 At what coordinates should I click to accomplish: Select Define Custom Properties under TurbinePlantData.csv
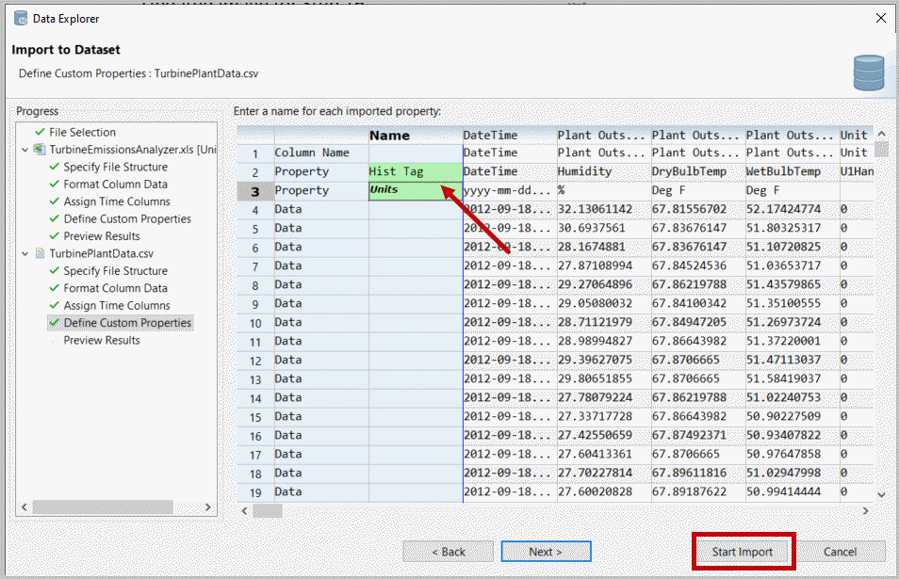[x=127, y=323]
